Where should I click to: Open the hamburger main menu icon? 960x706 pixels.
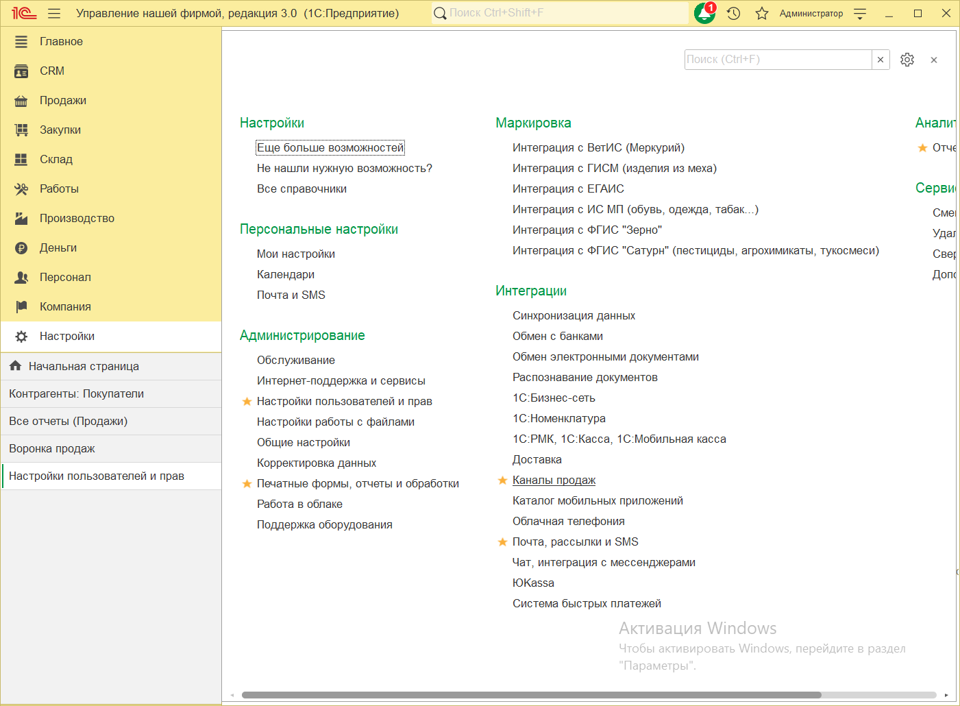pyautogui.click(x=54, y=13)
